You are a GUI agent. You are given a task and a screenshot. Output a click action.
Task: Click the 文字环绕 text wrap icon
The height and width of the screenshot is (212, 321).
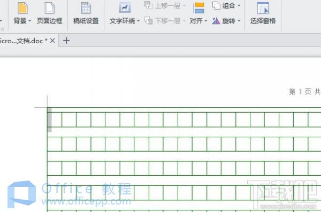coord(125,7)
